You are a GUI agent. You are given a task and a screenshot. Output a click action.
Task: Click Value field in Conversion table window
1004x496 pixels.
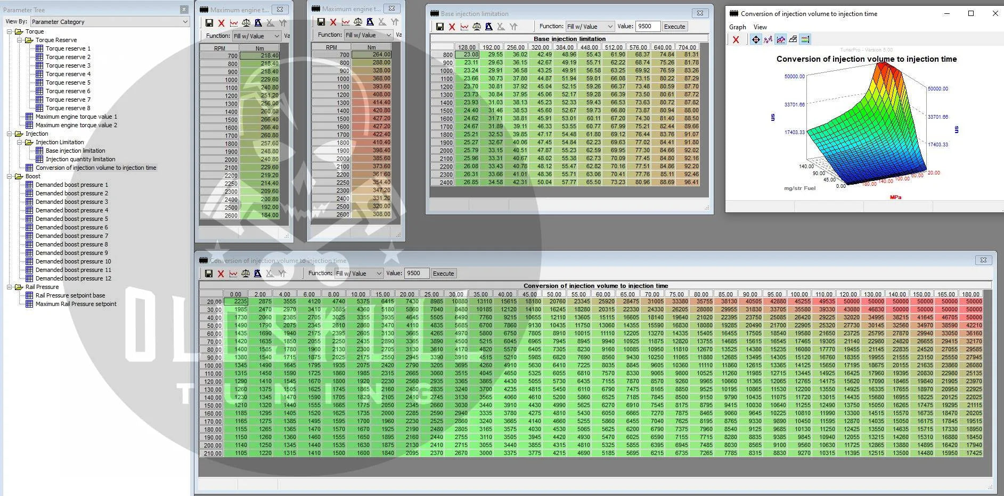click(417, 274)
